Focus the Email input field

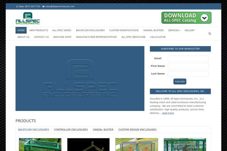click(x=188, y=59)
